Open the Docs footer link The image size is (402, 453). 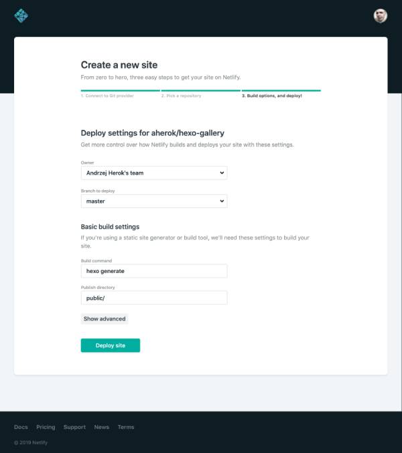point(21,427)
